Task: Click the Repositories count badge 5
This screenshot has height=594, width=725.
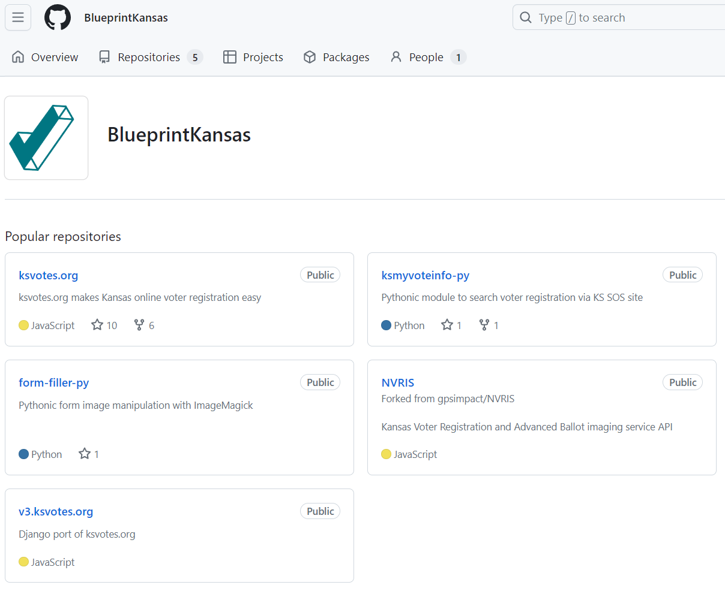Action: (x=195, y=58)
